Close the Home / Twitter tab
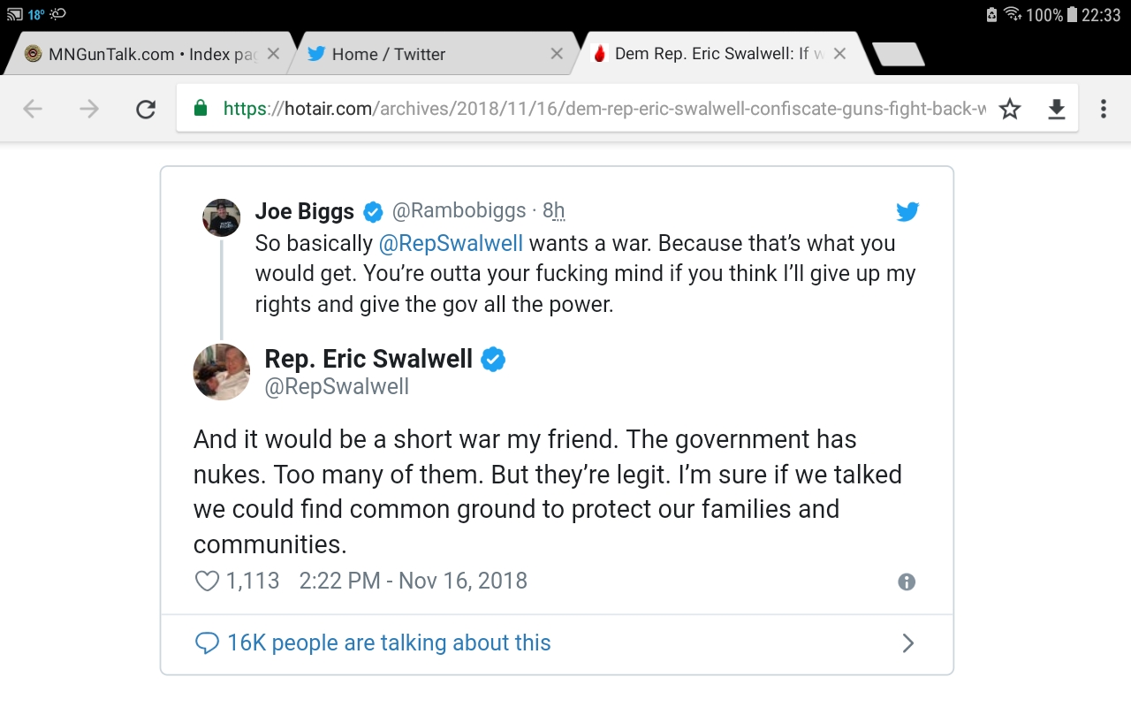 click(x=557, y=54)
